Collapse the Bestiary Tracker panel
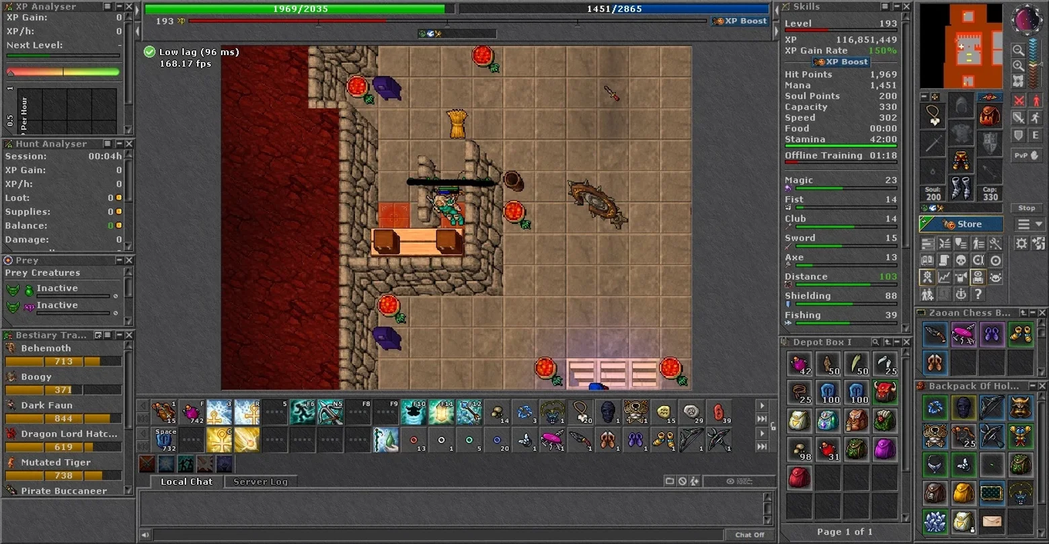Image resolution: width=1049 pixels, height=544 pixels. 118,335
